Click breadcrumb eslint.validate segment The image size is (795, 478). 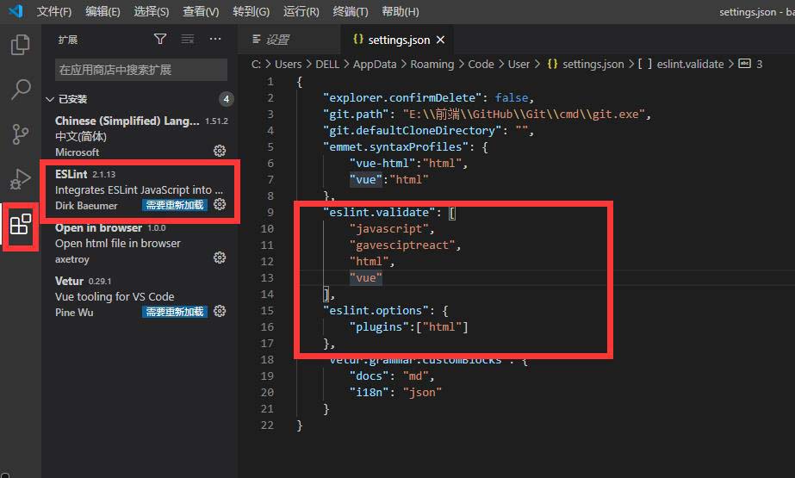coord(681,64)
